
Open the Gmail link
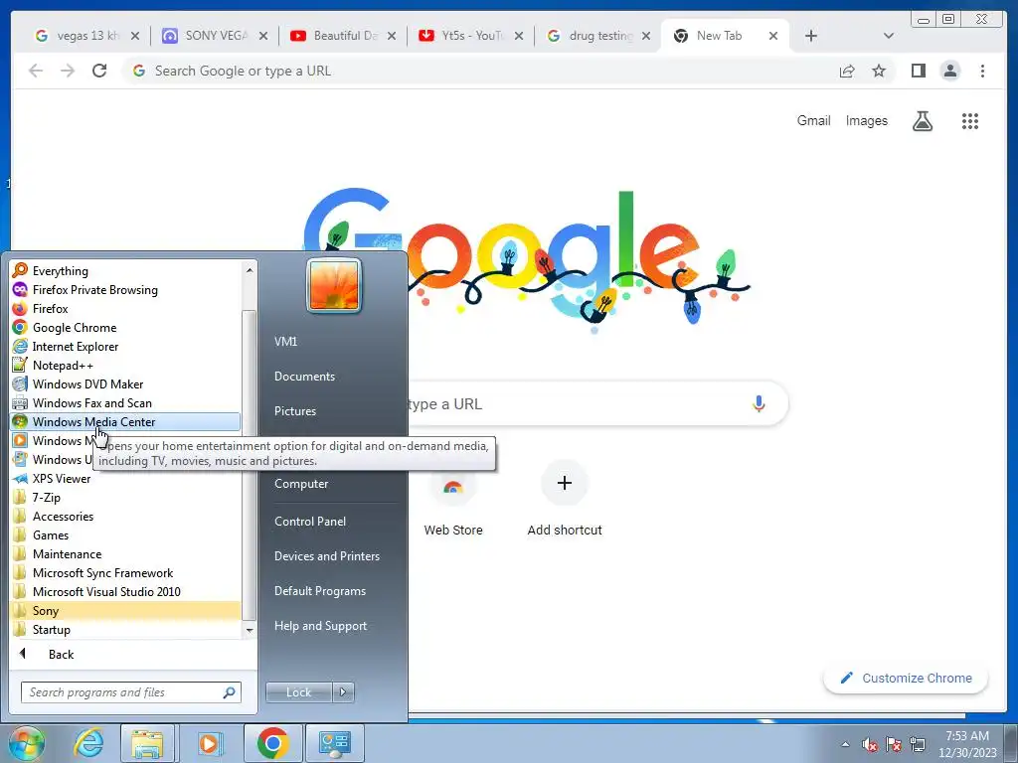813,120
